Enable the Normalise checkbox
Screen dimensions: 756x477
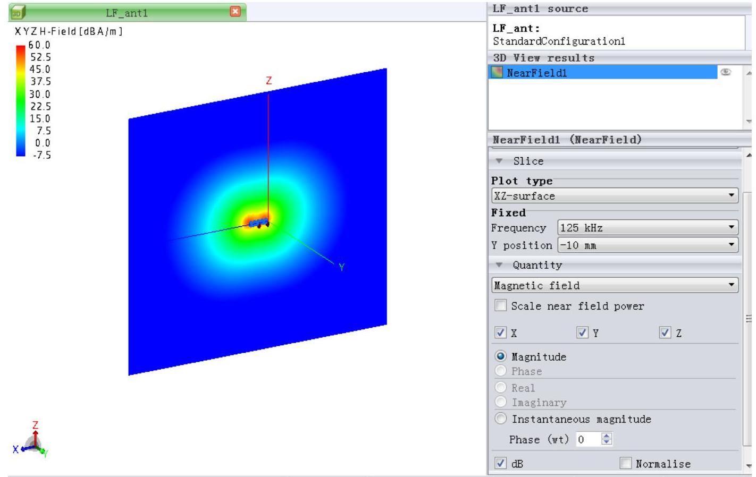coord(626,463)
